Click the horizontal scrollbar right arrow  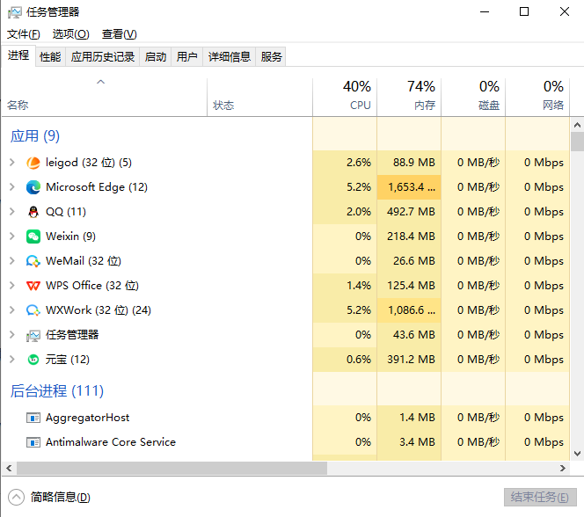click(563, 469)
